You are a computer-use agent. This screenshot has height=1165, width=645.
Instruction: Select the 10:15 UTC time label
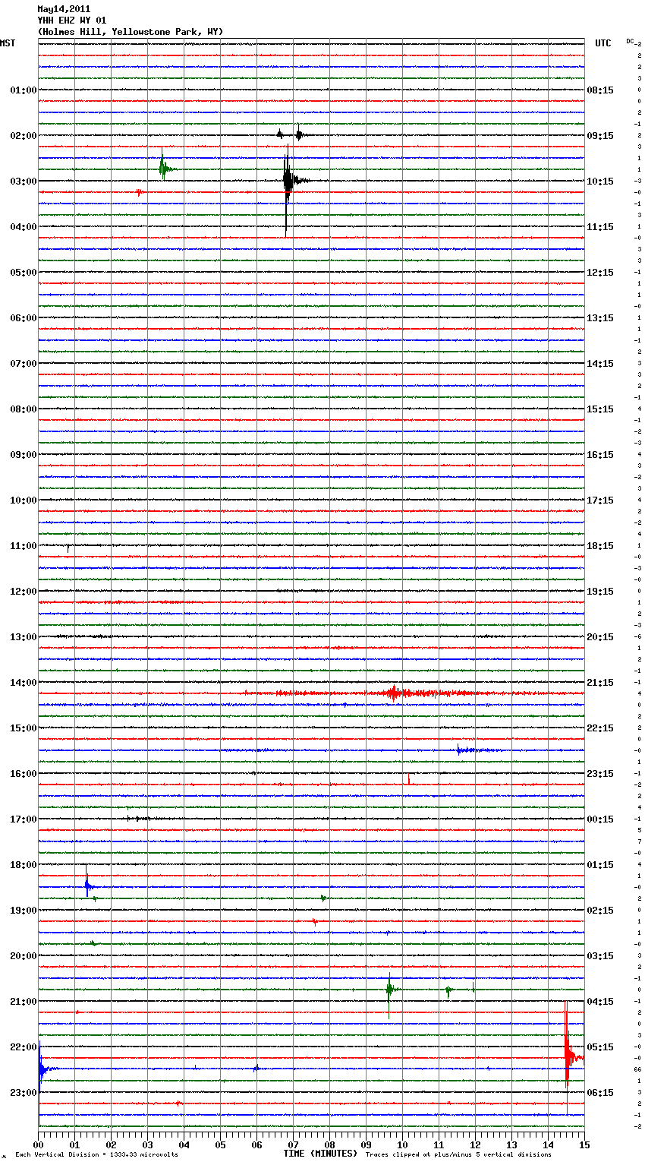600,182
